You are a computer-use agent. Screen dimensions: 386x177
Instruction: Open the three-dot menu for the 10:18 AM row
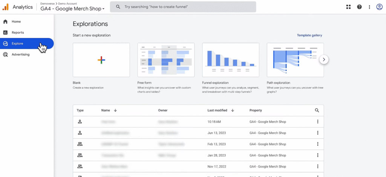(317, 122)
